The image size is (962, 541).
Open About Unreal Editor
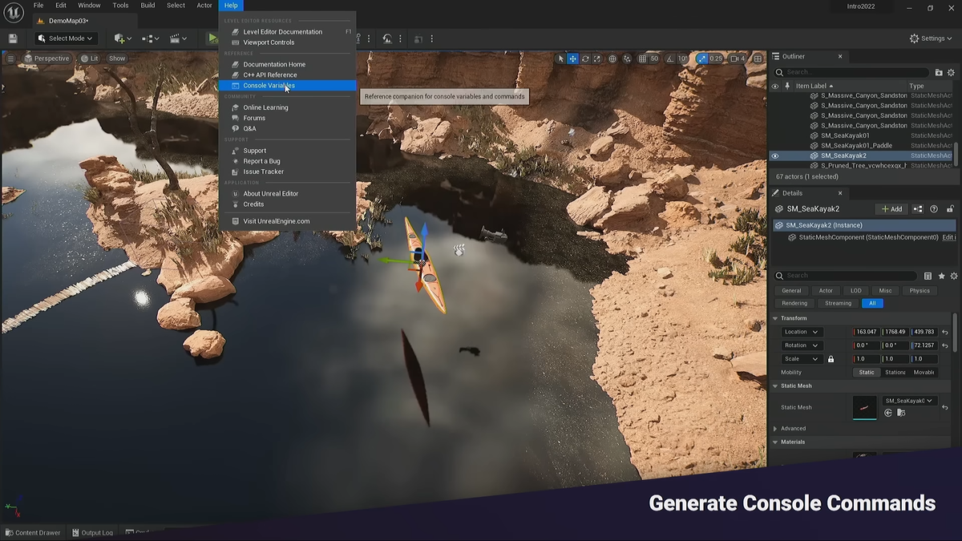[287, 194]
